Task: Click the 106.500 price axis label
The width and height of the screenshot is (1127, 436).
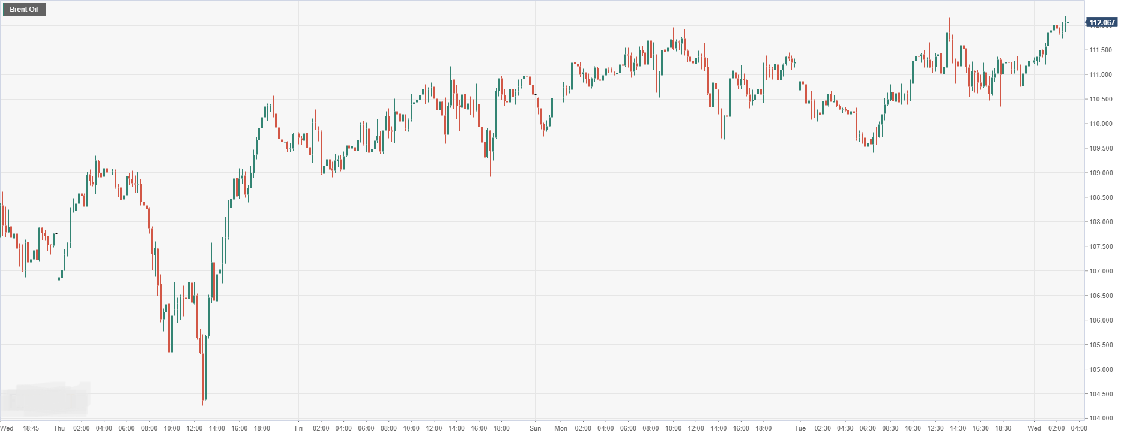Action: (1101, 296)
